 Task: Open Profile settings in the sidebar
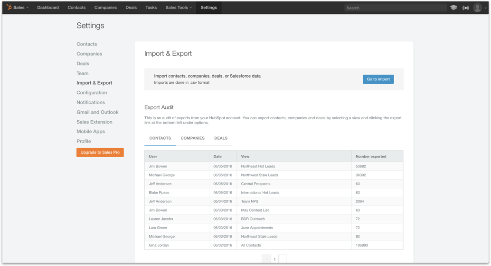tap(84, 141)
